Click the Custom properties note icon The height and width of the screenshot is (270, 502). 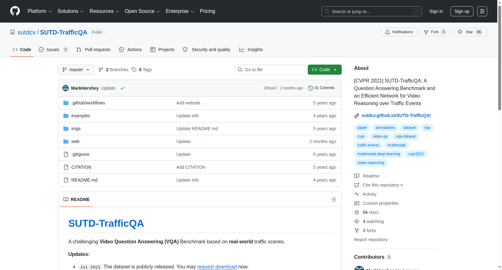[x=357, y=203]
